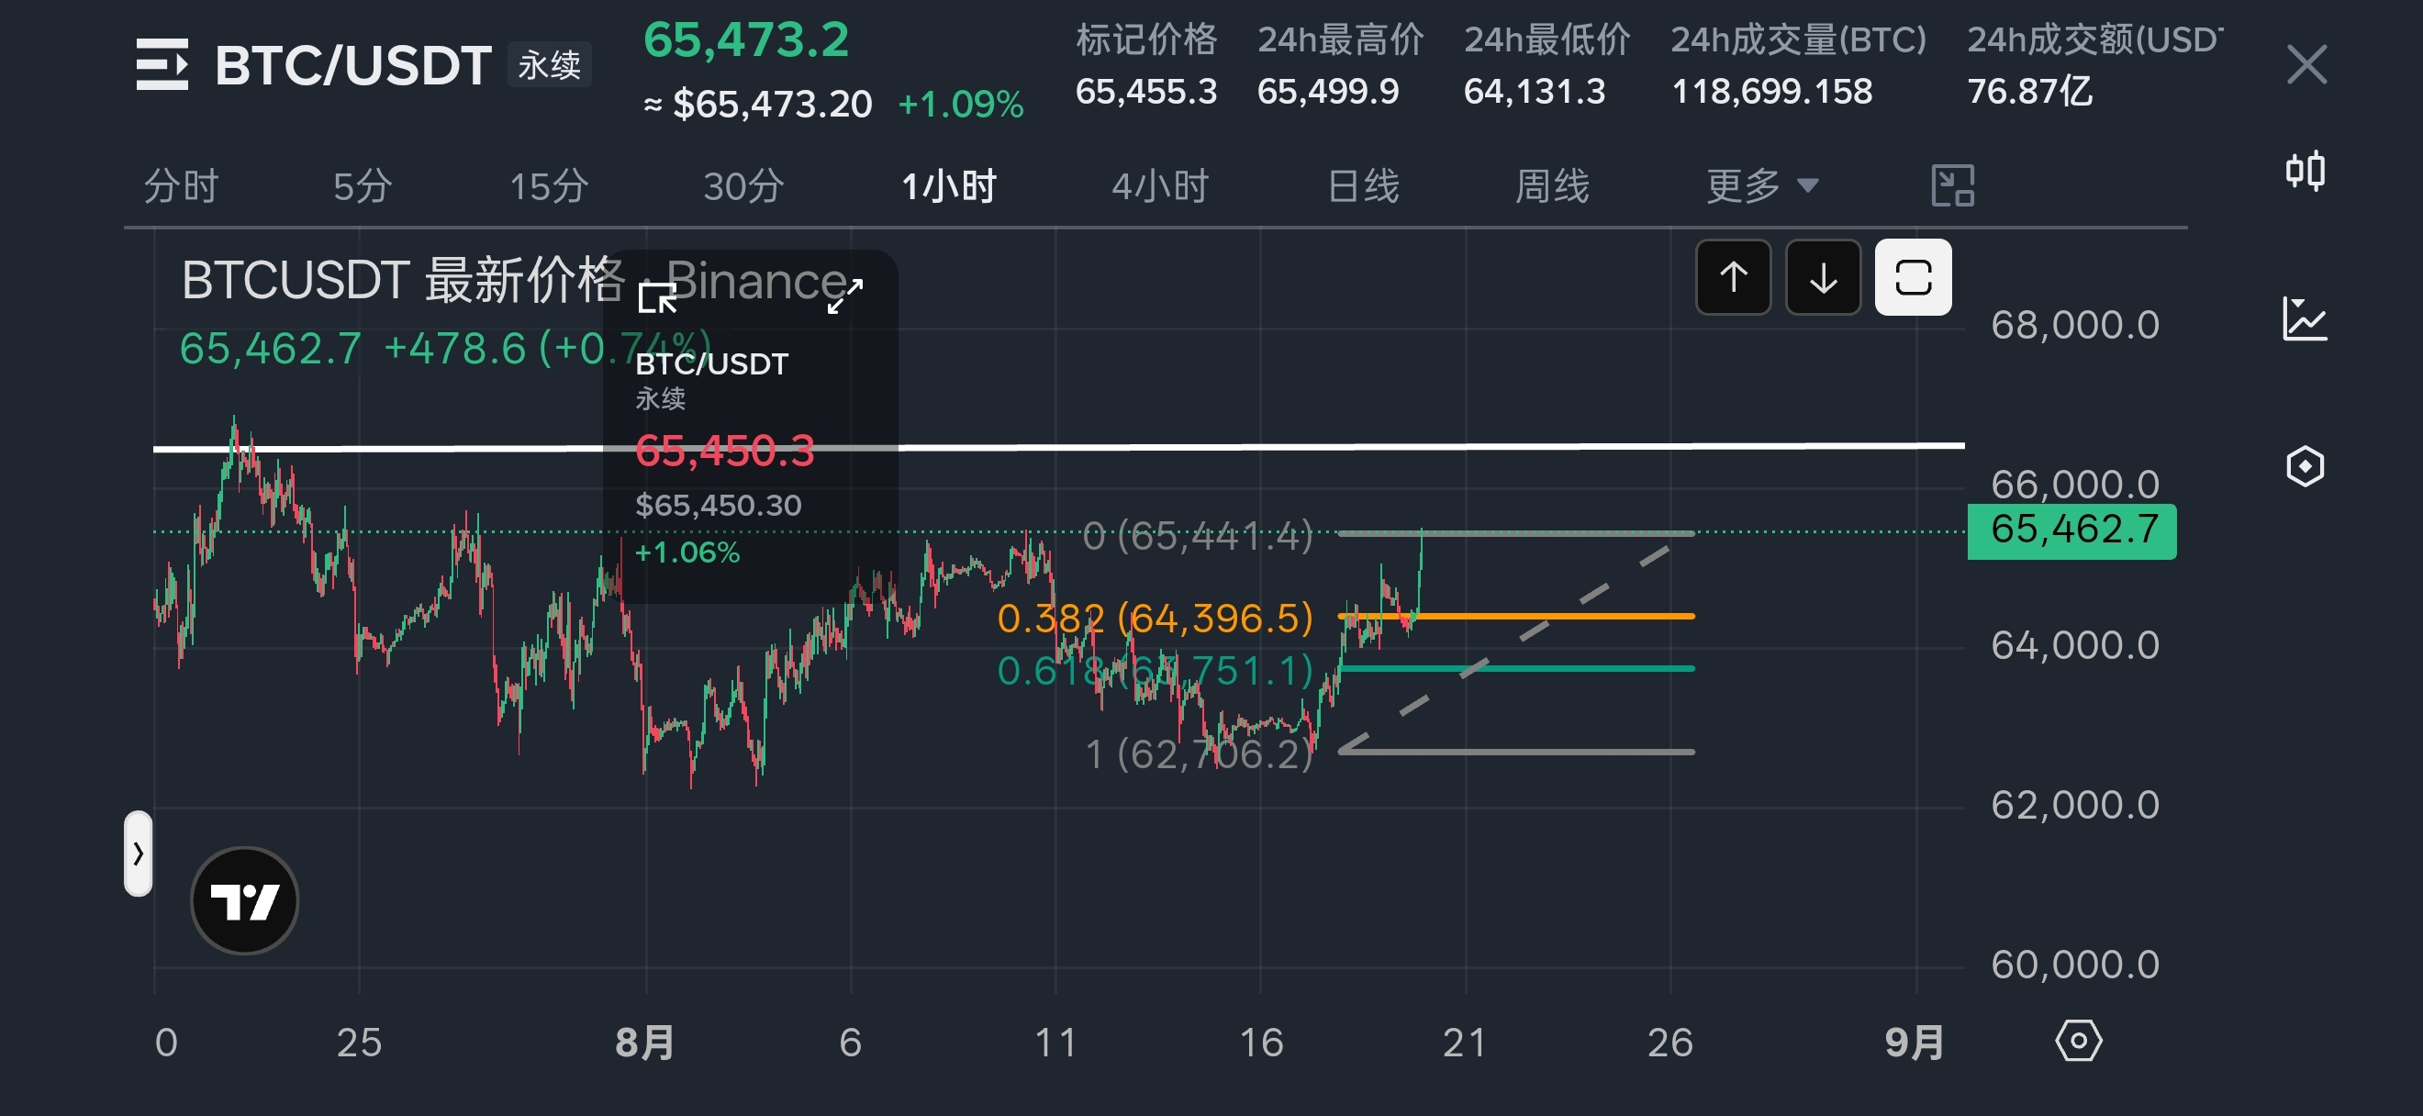Click the 26 date axis label

[1669, 1043]
